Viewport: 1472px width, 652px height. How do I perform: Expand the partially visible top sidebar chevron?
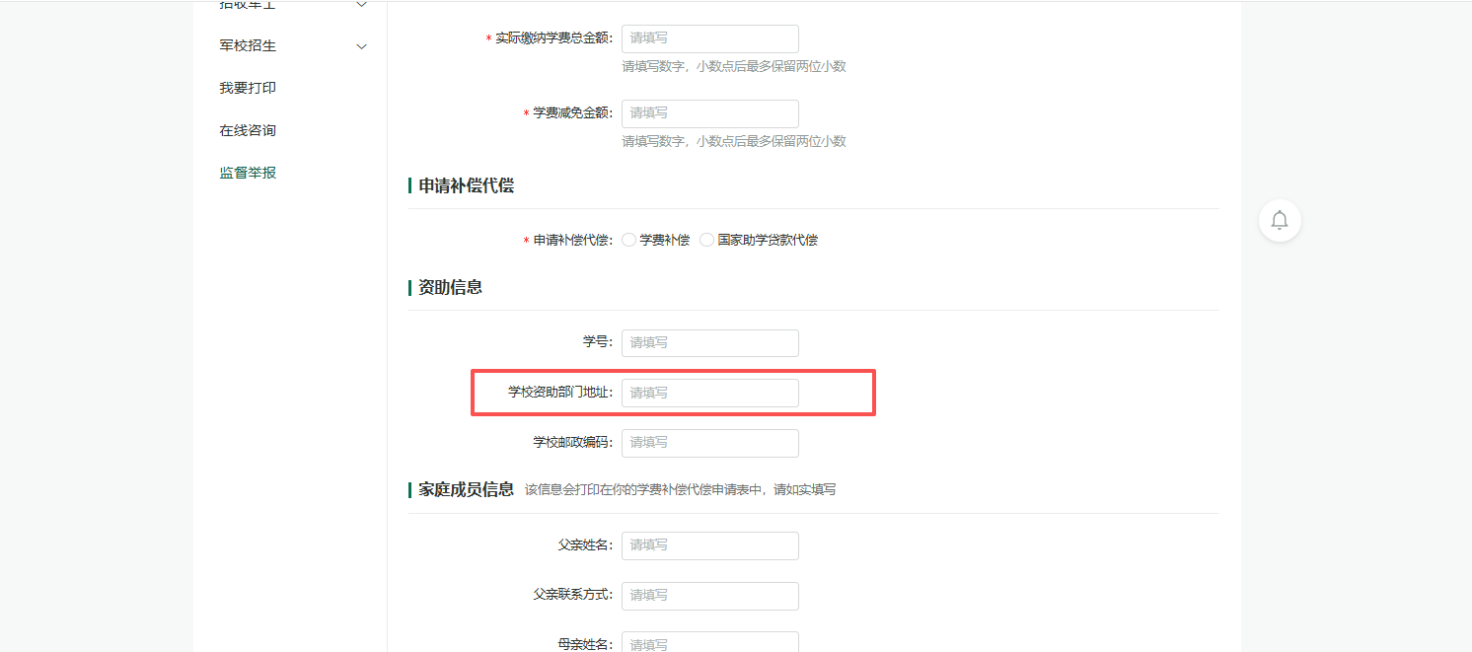point(361,5)
